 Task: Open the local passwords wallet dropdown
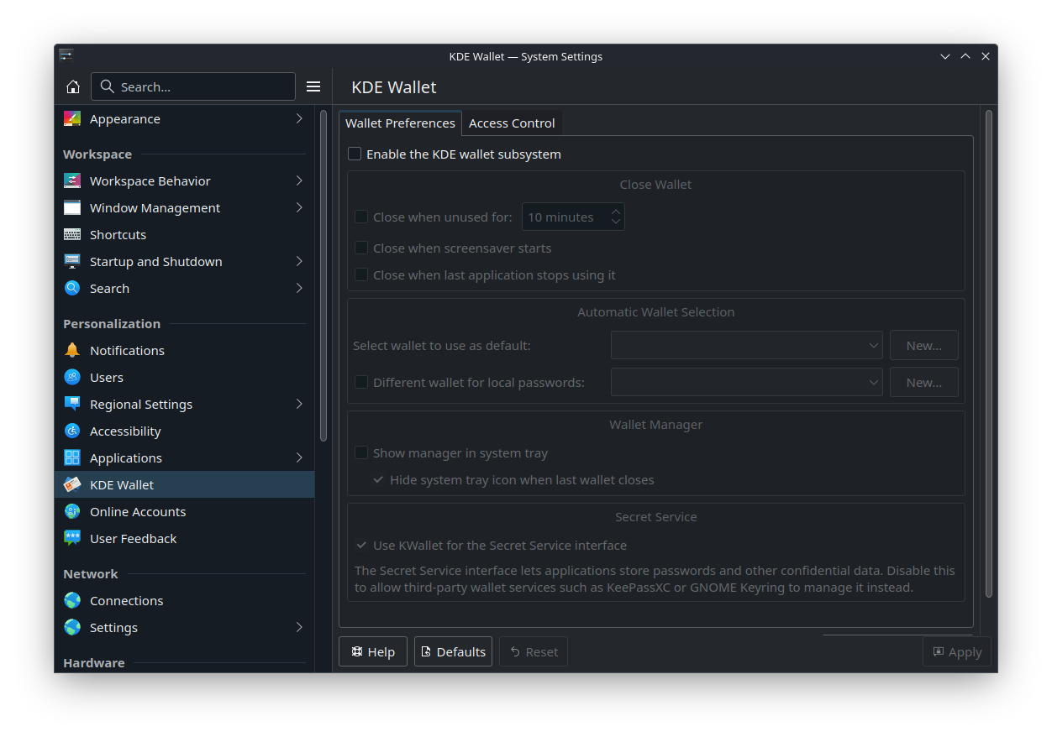click(x=747, y=383)
